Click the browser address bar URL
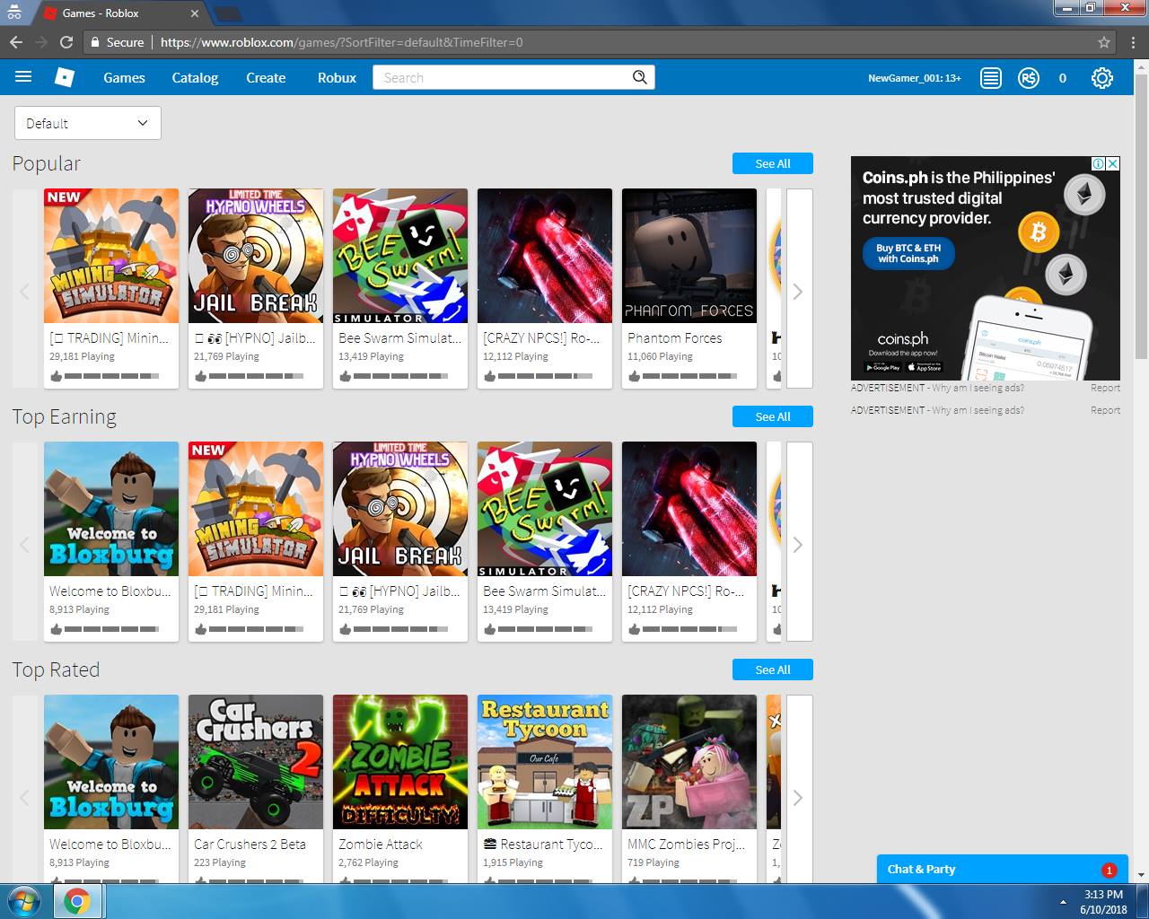 [x=341, y=42]
